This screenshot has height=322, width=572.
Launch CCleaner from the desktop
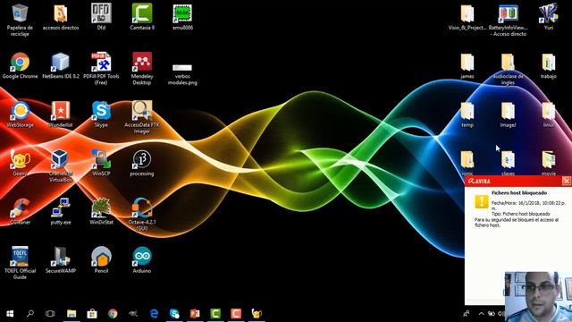tap(20, 211)
